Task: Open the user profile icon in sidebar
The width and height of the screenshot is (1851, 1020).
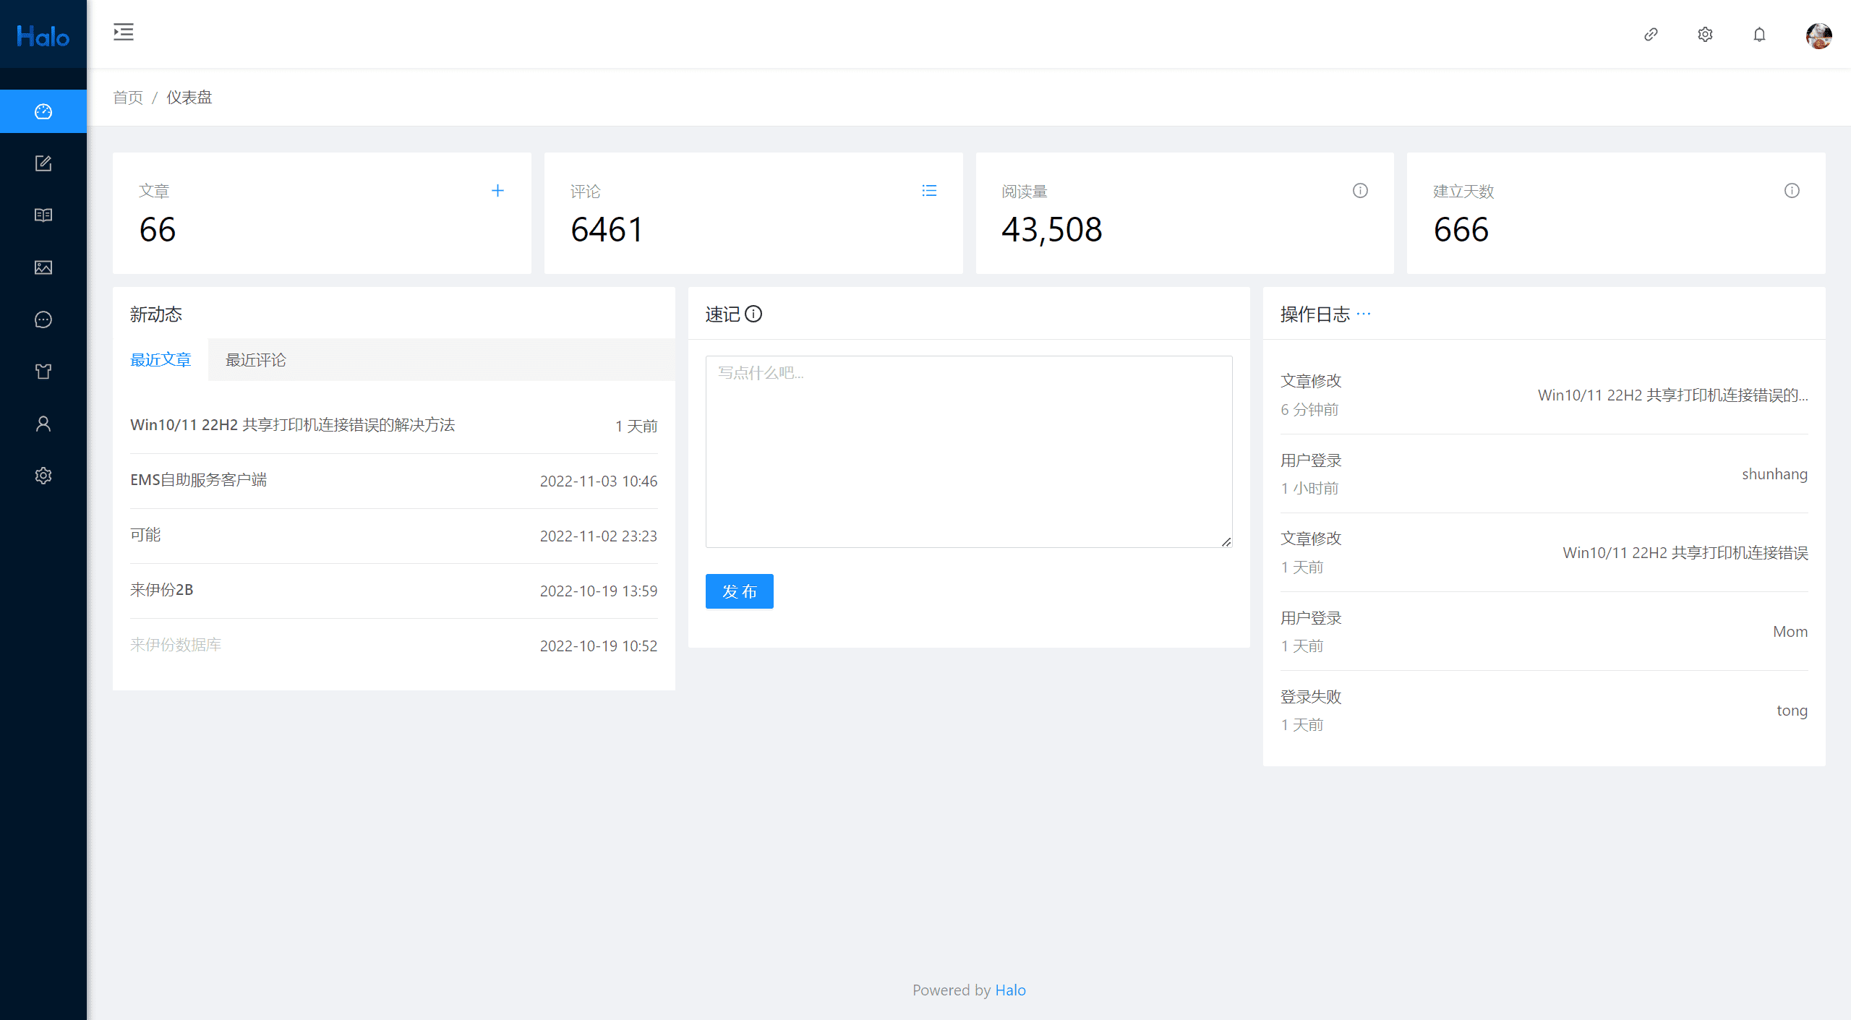Action: [x=43, y=424]
